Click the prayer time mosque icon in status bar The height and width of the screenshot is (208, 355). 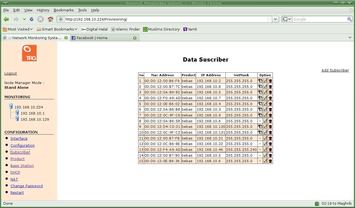tap(317, 204)
